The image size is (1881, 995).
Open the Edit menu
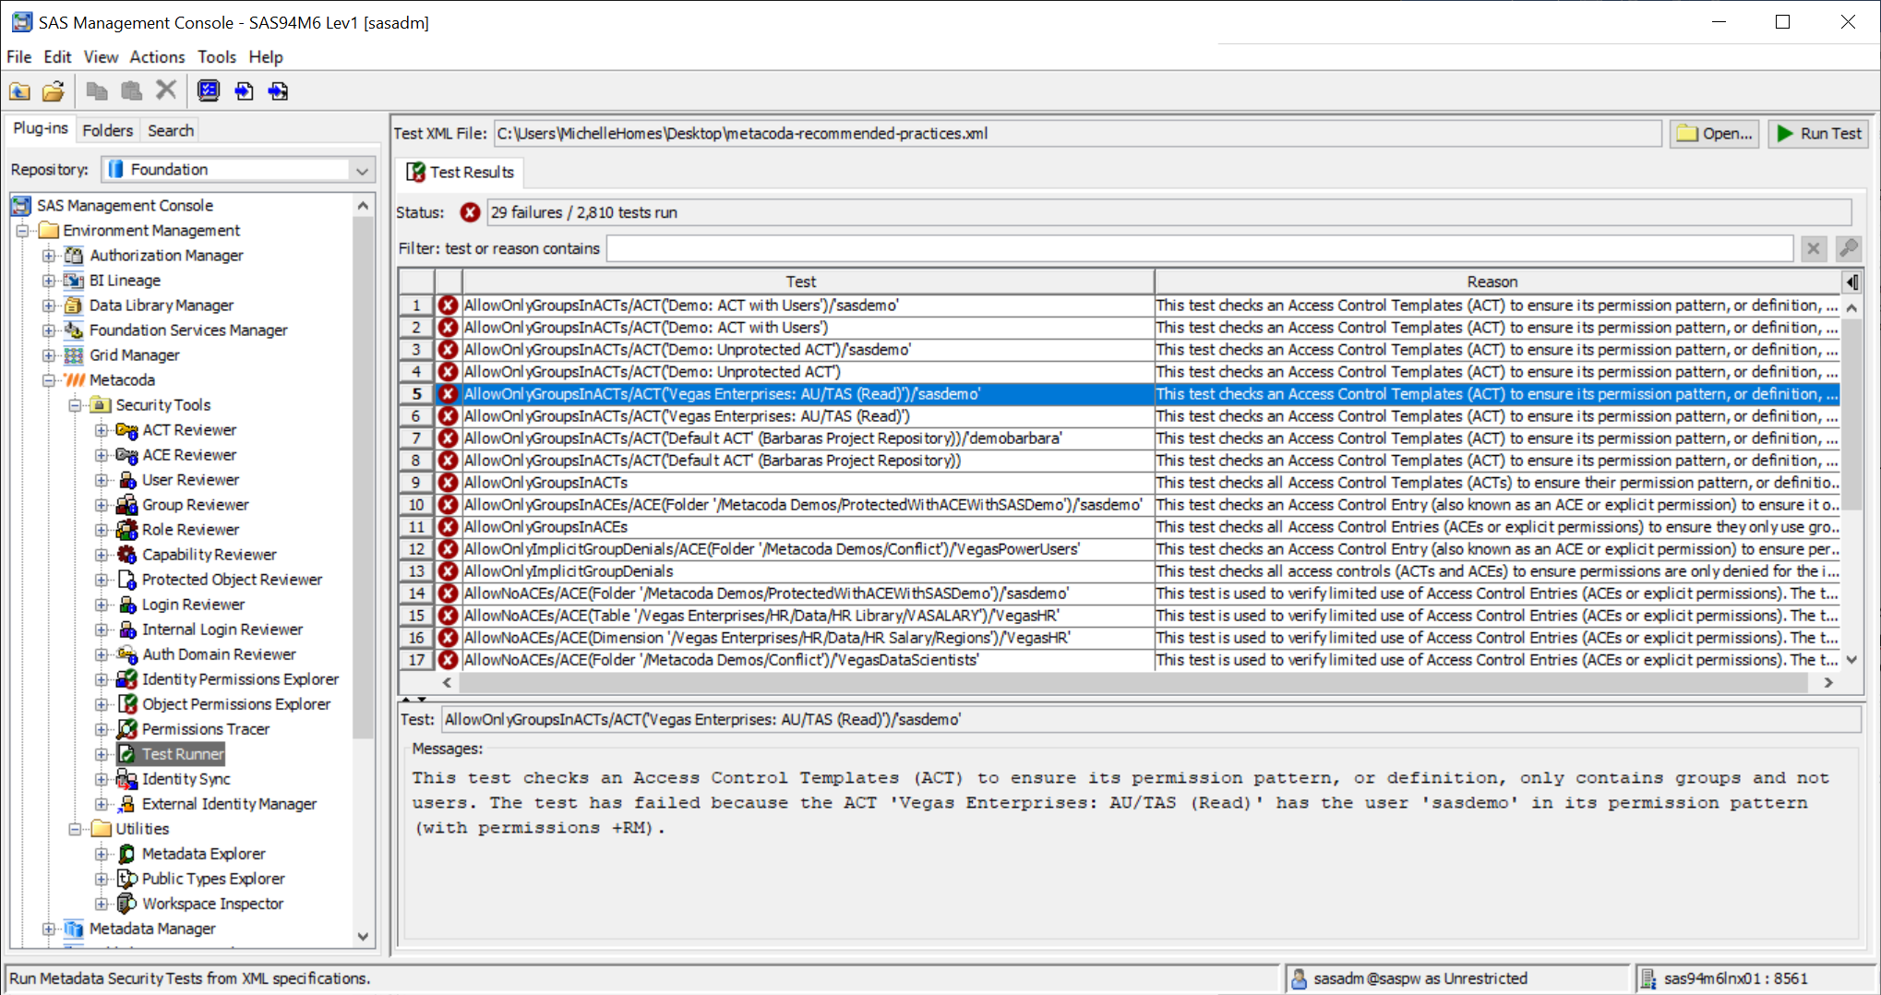(x=57, y=57)
